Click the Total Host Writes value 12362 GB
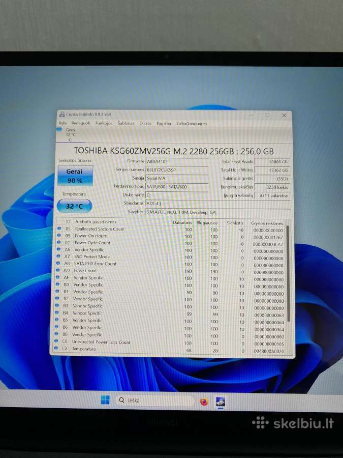 272,170
